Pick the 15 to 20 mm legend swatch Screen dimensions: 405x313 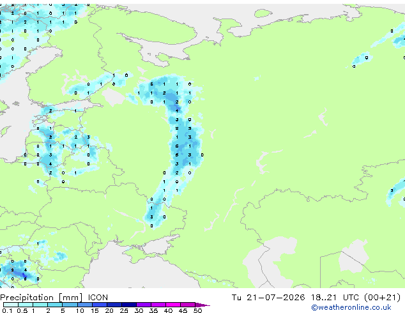pyautogui.click(x=99, y=305)
